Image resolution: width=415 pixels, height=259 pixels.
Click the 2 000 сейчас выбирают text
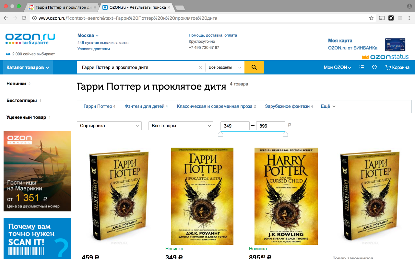tap(33, 54)
